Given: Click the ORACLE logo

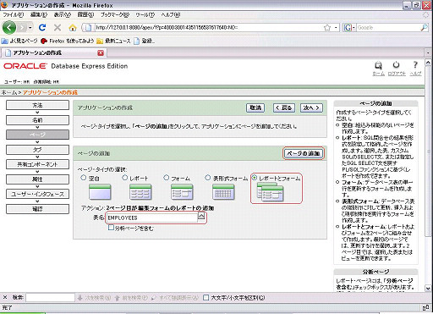Looking at the screenshot, I should tap(25, 66).
